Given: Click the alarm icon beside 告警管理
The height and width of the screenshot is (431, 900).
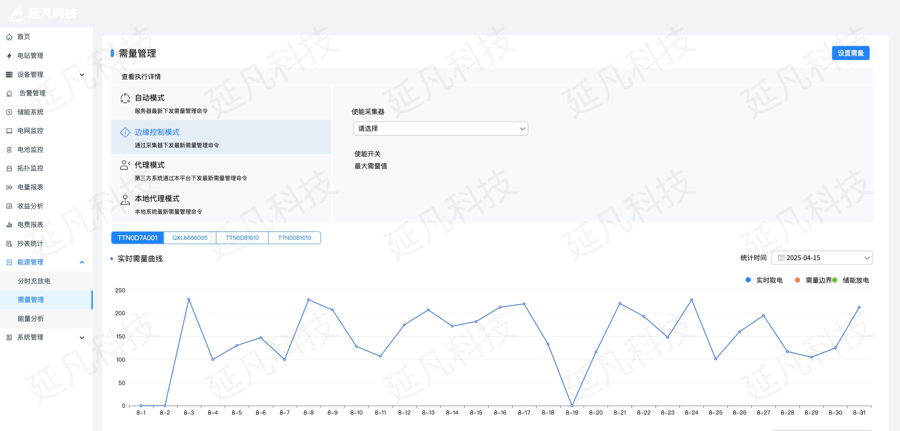Looking at the screenshot, I should pos(9,93).
